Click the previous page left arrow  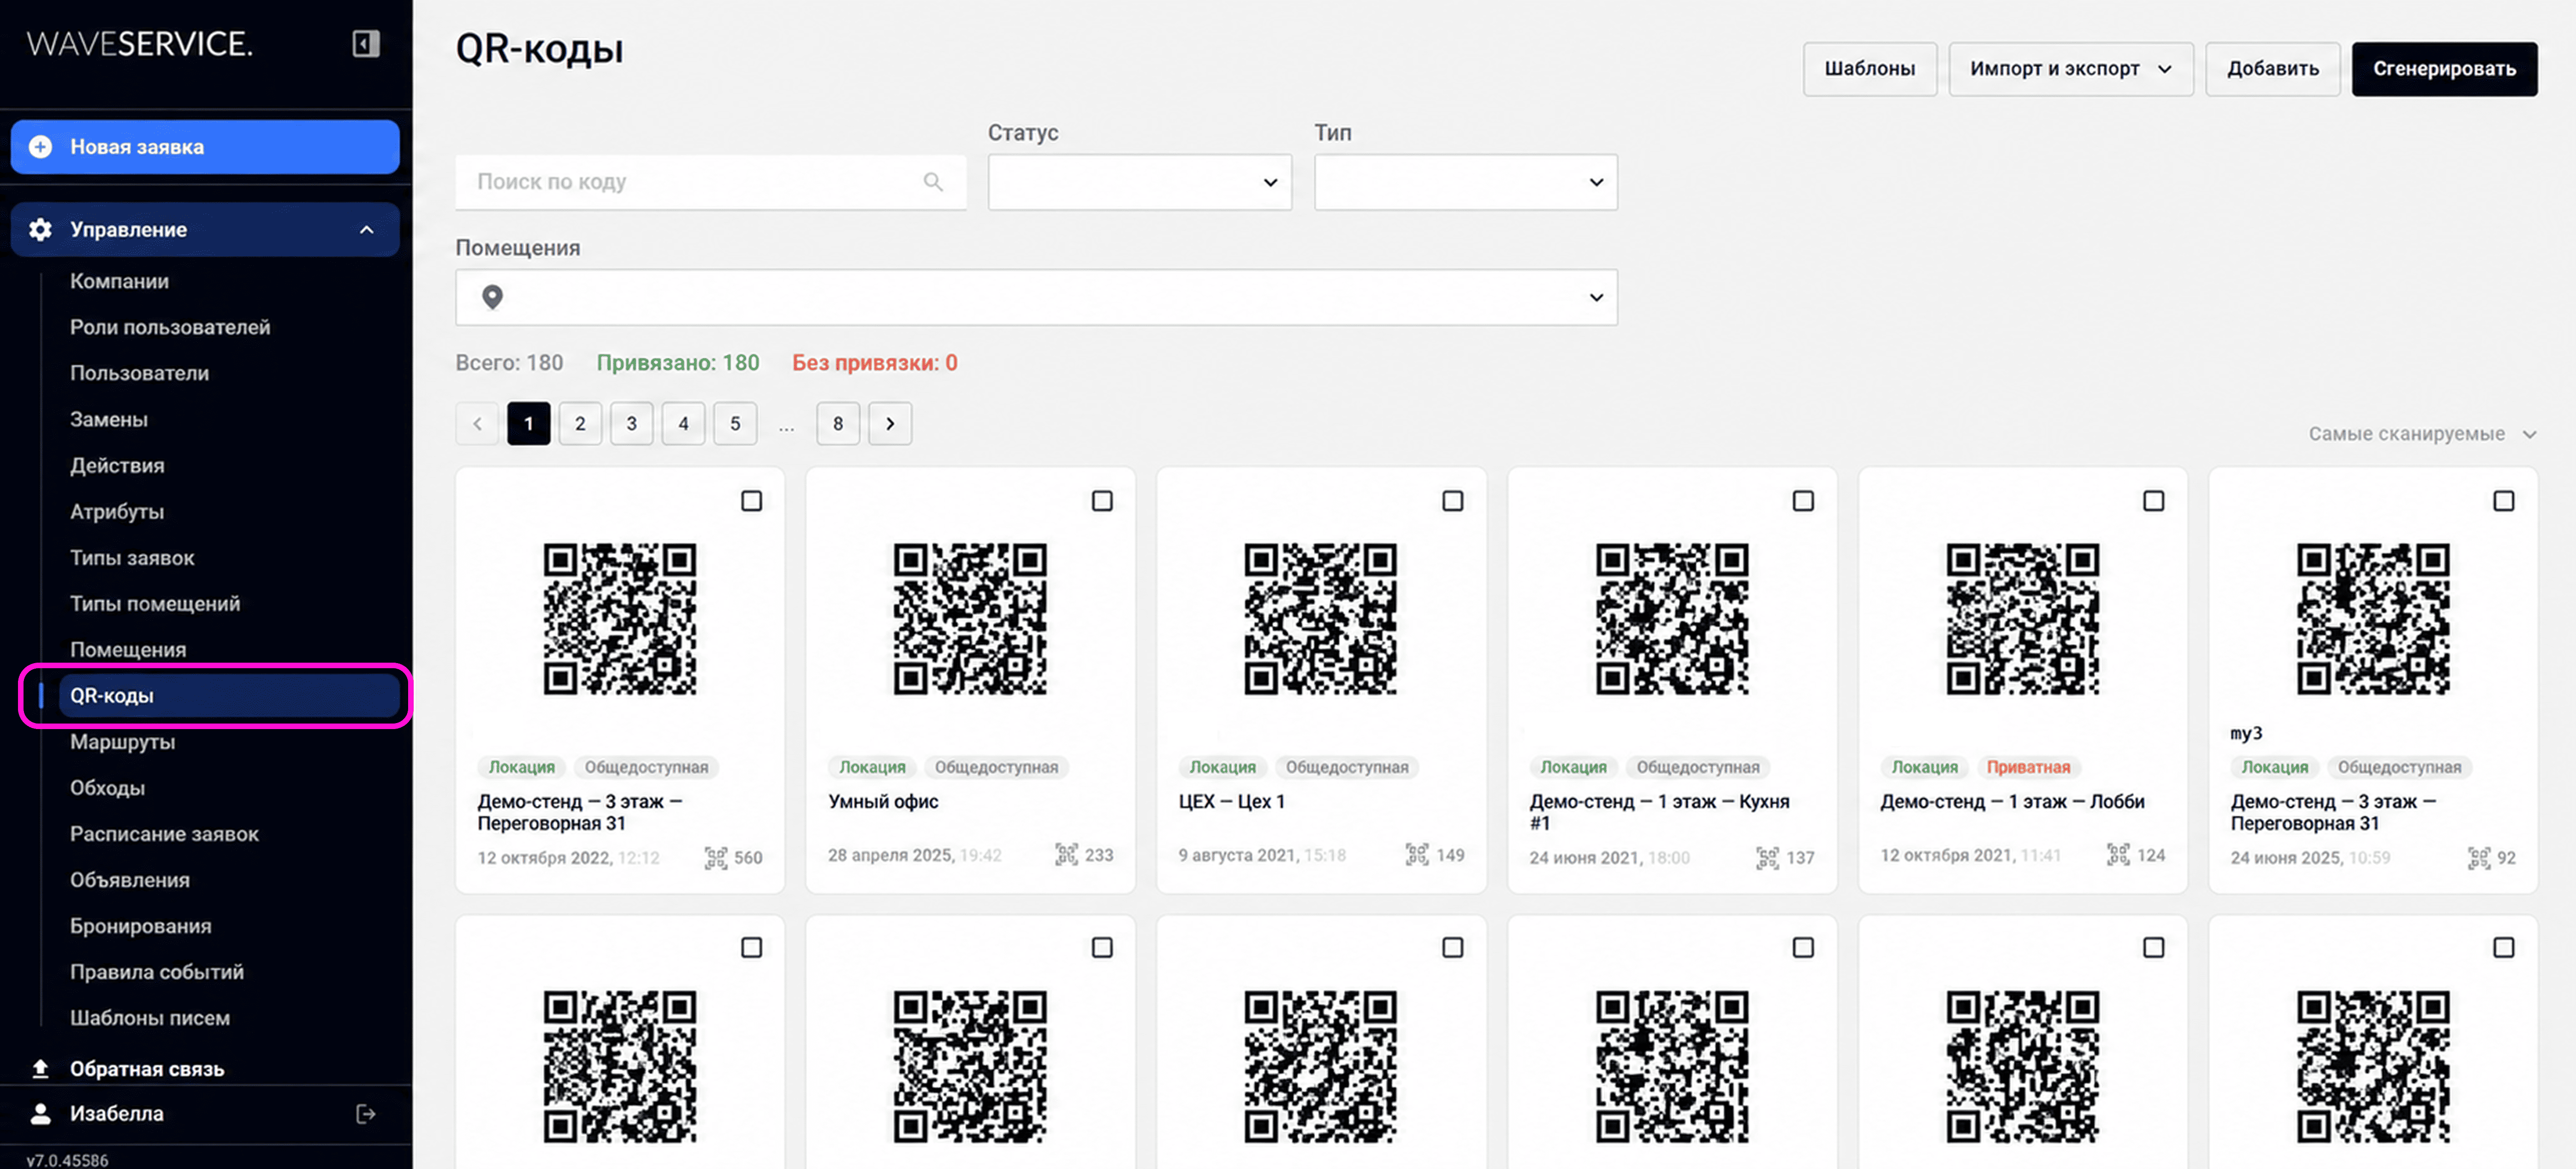[477, 424]
